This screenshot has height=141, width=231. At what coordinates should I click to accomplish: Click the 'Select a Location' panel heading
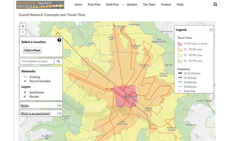34,42
